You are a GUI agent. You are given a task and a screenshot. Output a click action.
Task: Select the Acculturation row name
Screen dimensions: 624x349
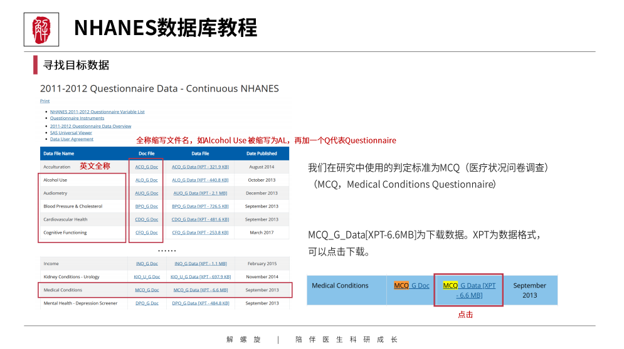point(56,167)
